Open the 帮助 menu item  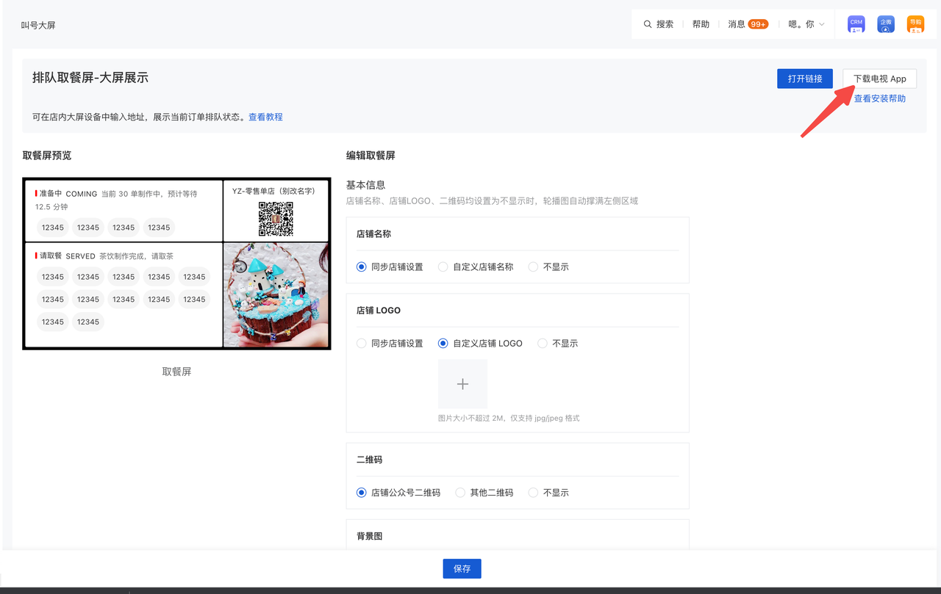[x=701, y=24]
